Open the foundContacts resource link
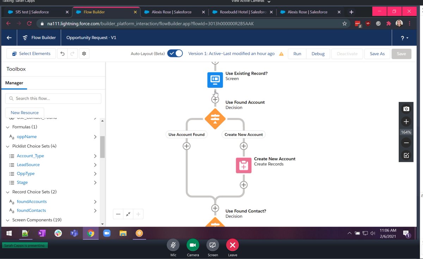This screenshot has width=423, height=259. [x=31, y=210]
